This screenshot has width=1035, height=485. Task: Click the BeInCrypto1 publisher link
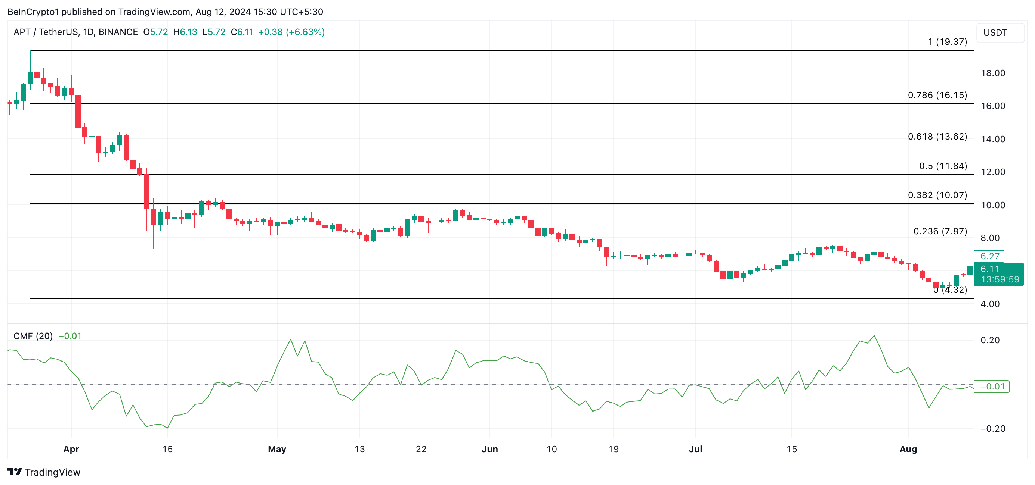[x=32, y=11]
